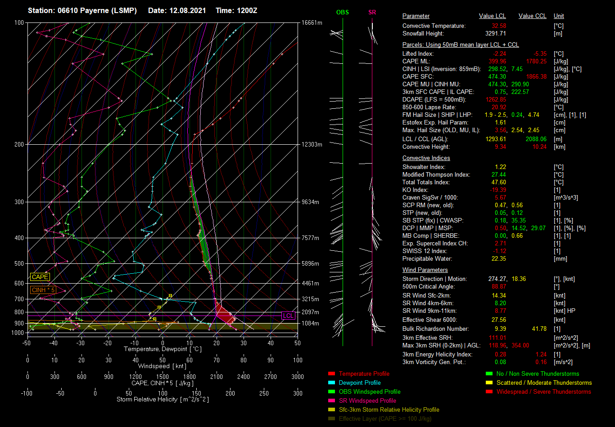Click the CINH * 5 label box
The image size is (615, 427).
tap(43, 290)
